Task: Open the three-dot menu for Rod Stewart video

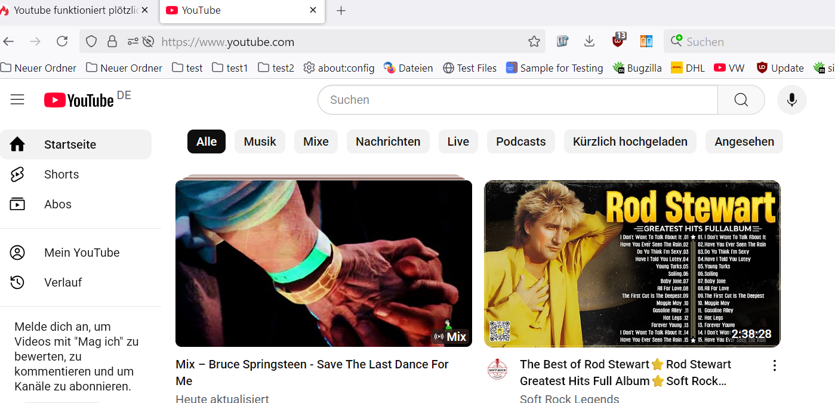Action: (775, 365)
